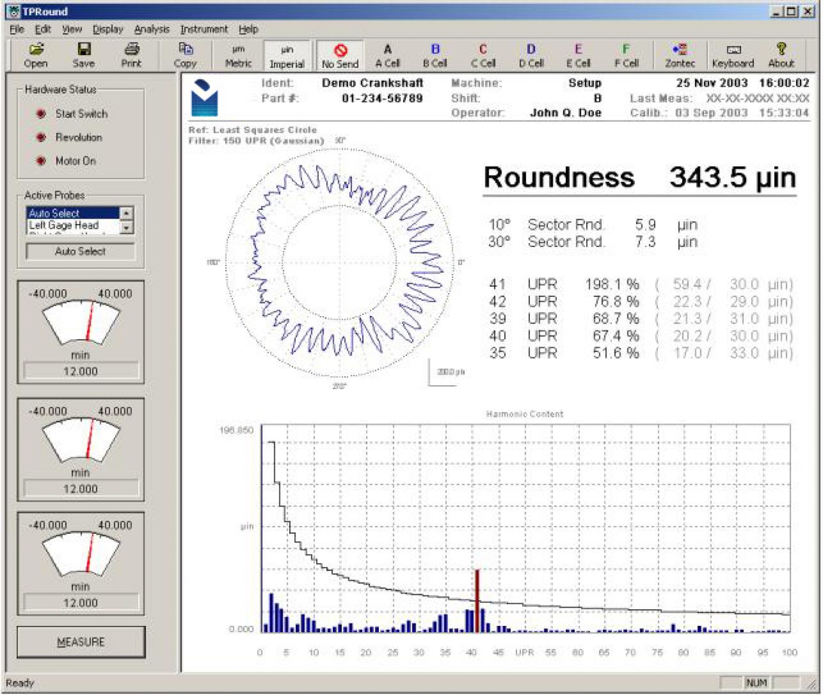
Task: Click the 12.000 min readout field
Action: (80, 370)
